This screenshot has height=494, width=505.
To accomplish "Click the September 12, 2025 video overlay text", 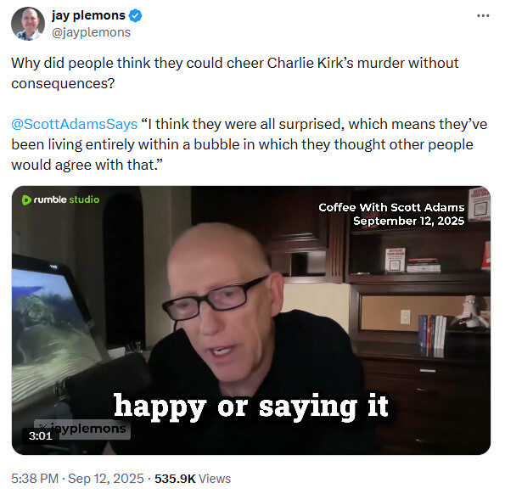I will (409, 221).
